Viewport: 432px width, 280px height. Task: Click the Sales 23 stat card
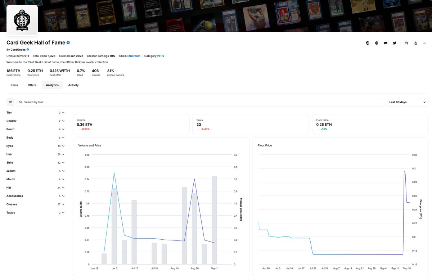pyautogui.click(x=251, y=125)
